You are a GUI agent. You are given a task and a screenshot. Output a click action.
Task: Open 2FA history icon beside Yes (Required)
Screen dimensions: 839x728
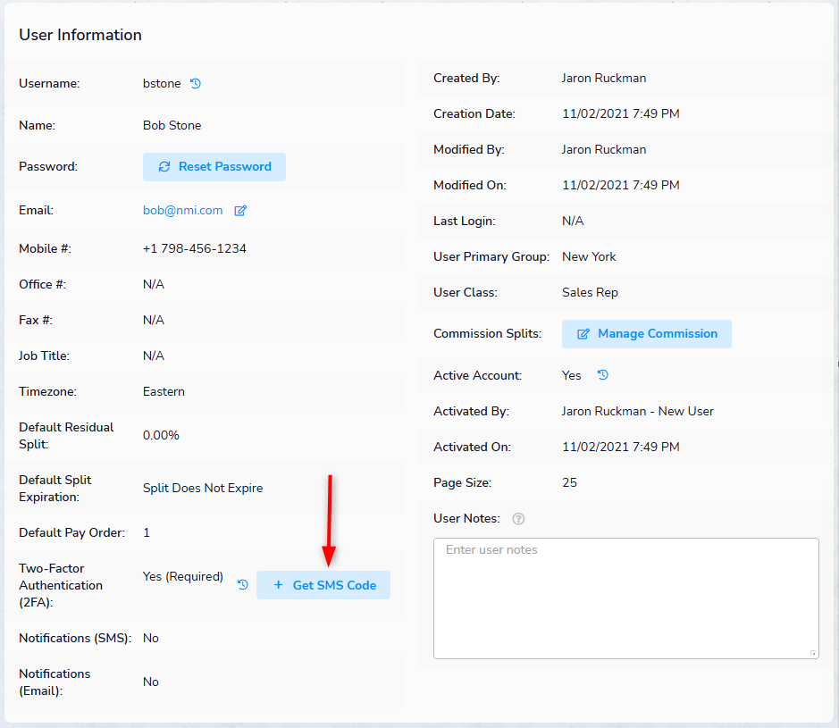[242, 585]
